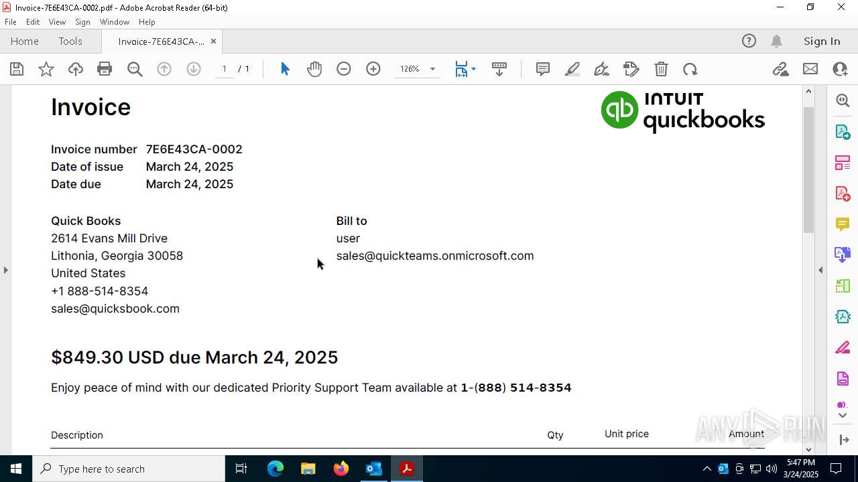Viewport: 858px width, 482px height.
Task: Go to next page arrow
Action: [194, 69]
